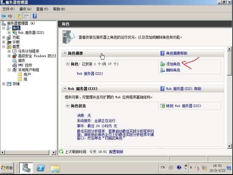Expand the 功能 tree node
Viewport: 233px width, 175px height.
[4, 37]
